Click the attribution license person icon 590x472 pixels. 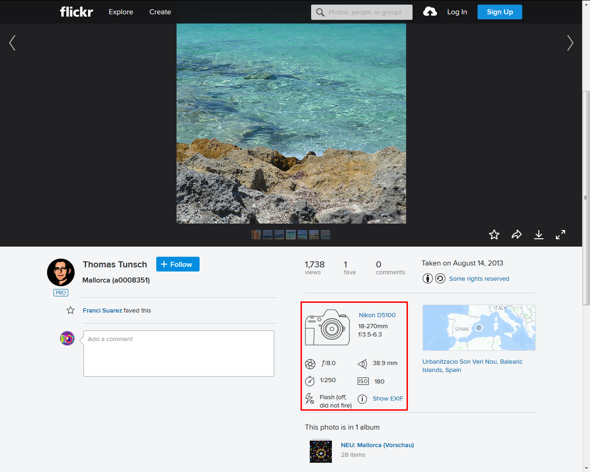[428, 278]
